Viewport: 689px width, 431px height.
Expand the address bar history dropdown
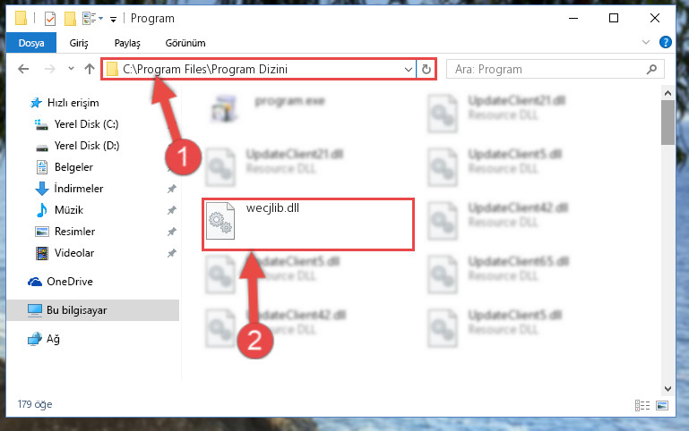(x=409, y=69)
